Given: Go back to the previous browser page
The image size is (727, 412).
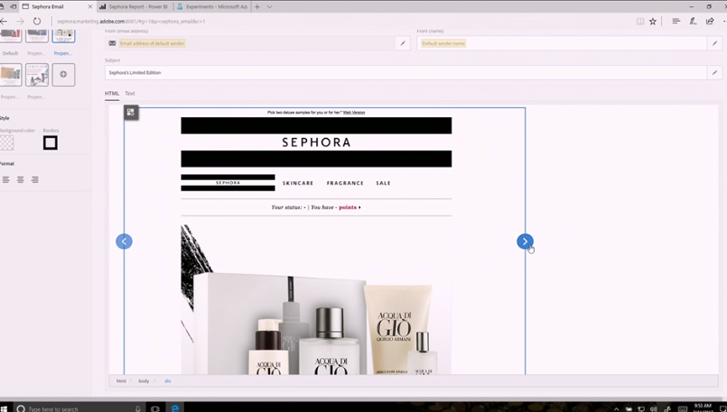Looking at the screenshot, I should (4, 22).
